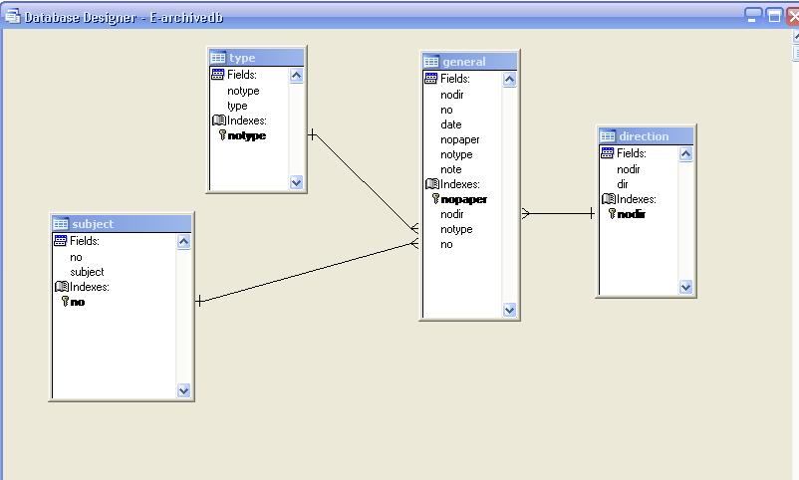Click the general table title icon
This screenshot has height=480, width=799.
tap(430, 62)
